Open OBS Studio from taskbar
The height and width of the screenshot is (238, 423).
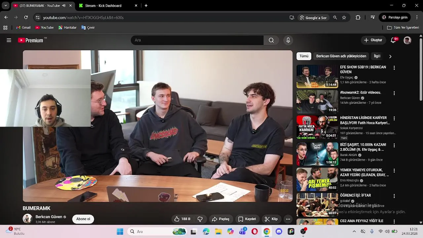click(x=303, y=231)
